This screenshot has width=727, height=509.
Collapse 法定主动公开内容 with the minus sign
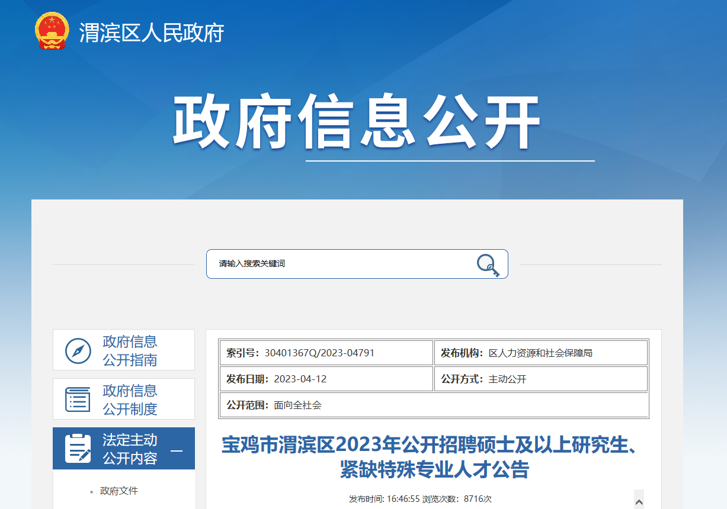pyautogui.click(x=177, y=450)
